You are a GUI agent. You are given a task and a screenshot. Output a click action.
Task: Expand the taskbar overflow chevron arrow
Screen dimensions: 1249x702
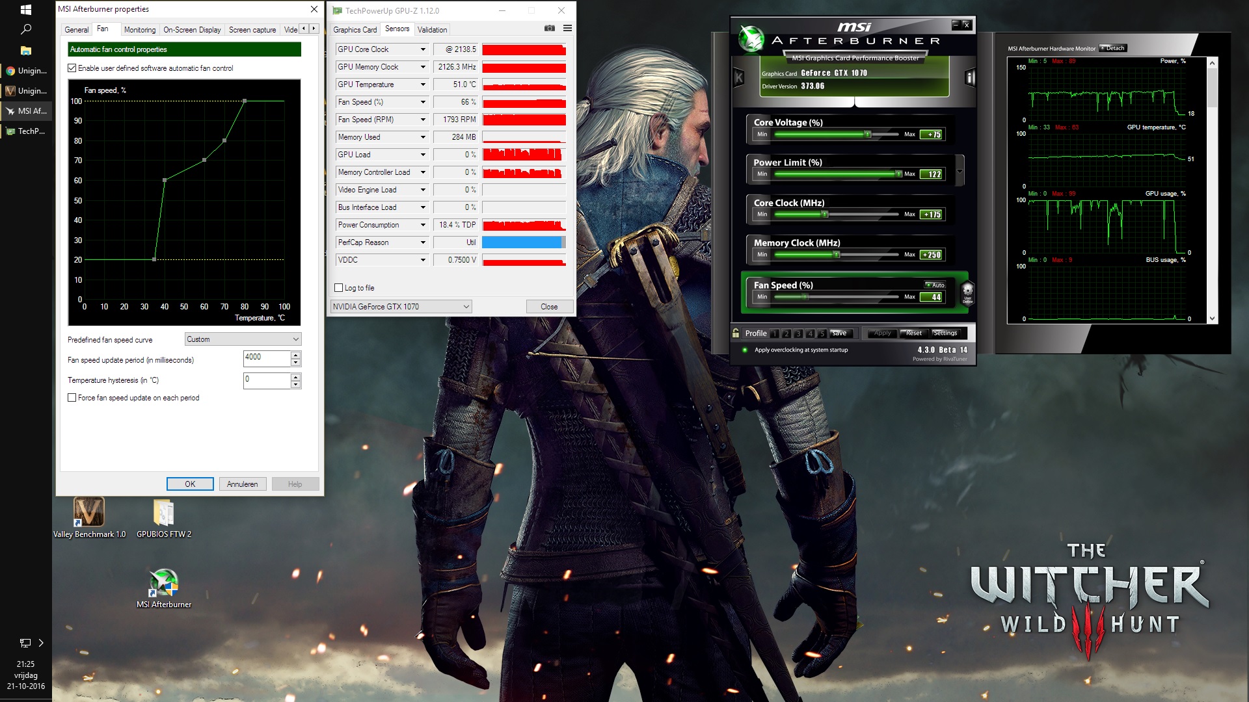pos(41,643)
